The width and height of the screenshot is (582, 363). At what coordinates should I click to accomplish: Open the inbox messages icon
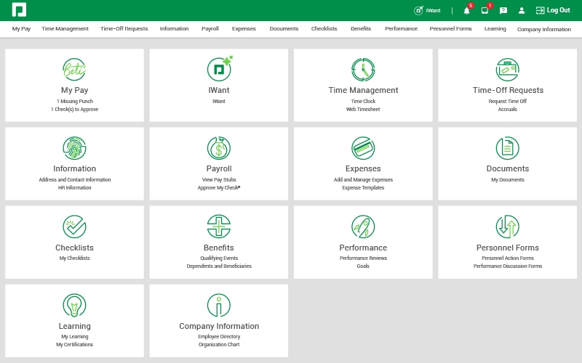pos(485,11)
